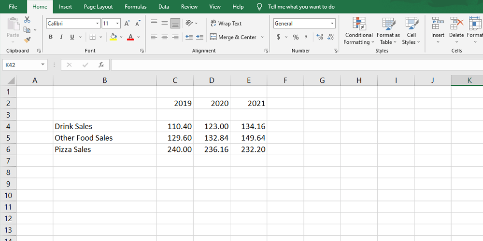The image size is (483, 241).
Task: Open Cell Styles gallery
Action: point(411,31)
